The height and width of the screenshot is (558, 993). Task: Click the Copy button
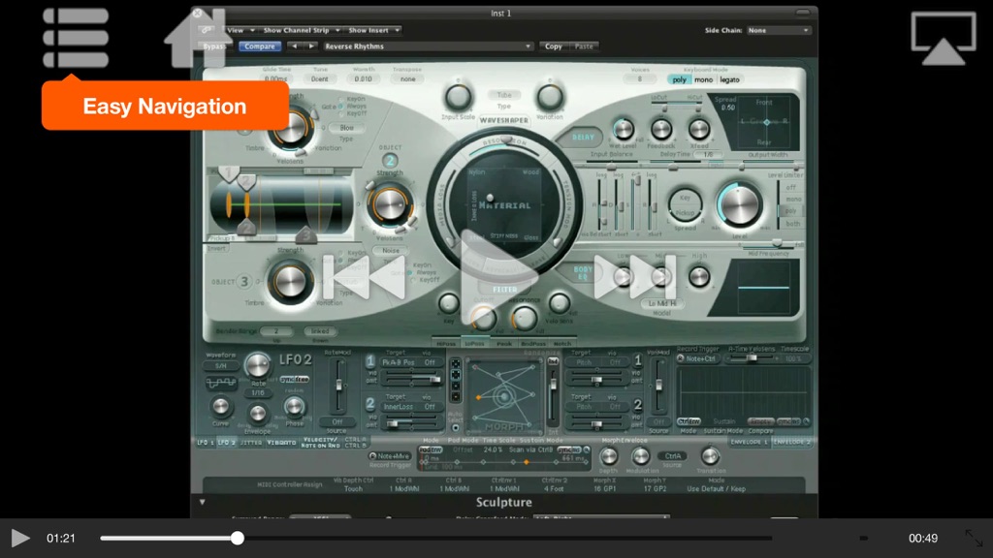[x=554, y=46]
